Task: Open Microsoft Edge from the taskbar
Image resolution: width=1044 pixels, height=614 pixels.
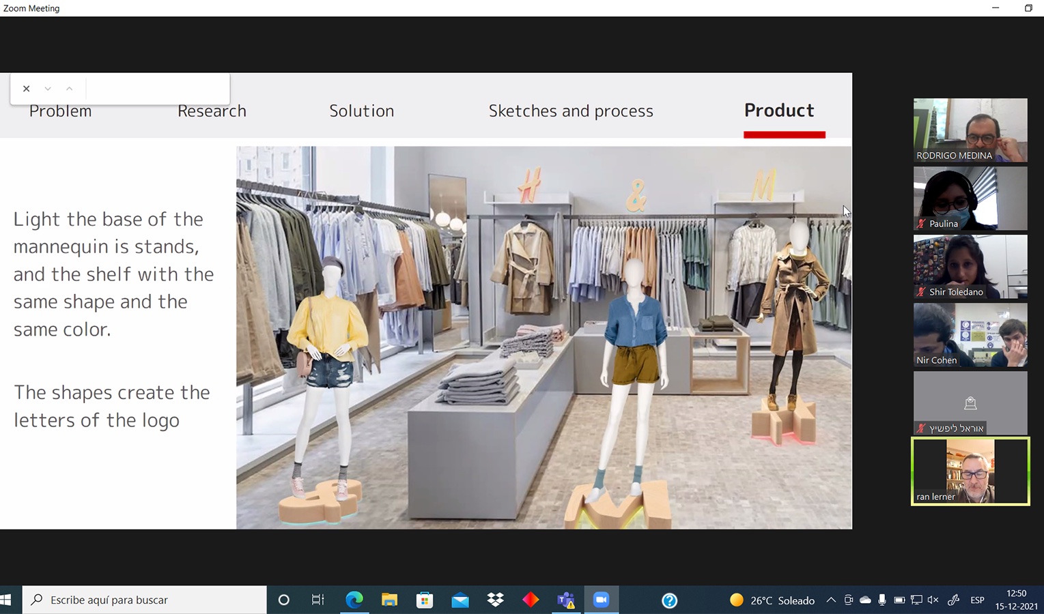Action: (354, 600)
